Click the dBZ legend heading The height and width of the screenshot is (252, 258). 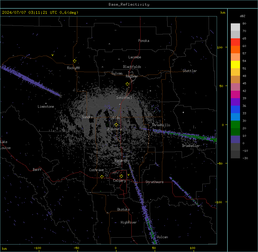pyautogui.click(x=242, y=16)
